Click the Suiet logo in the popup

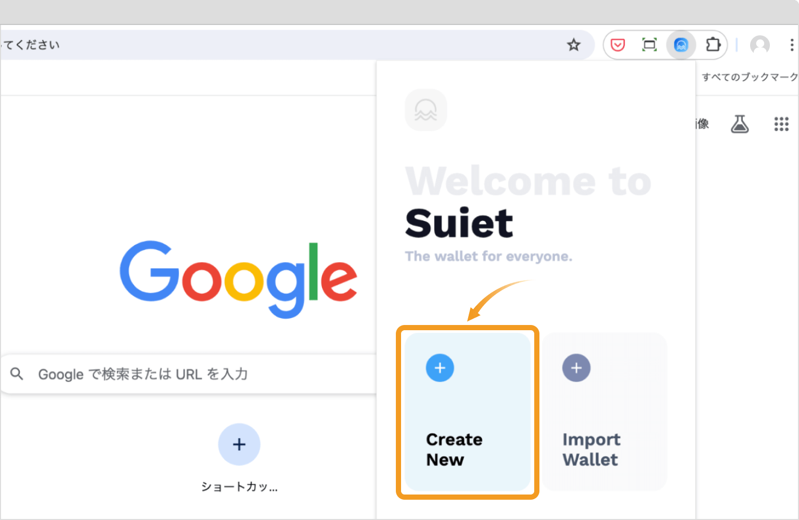(x=426, y=110)
